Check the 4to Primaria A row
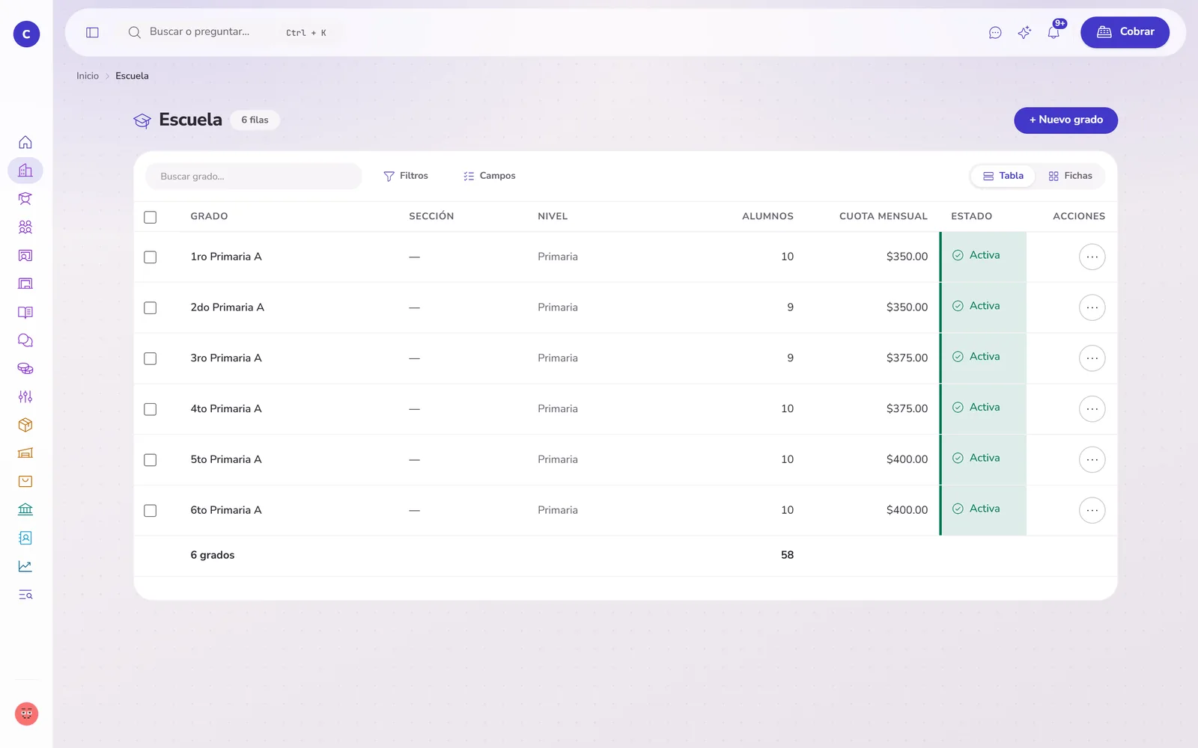 (150, 409)
